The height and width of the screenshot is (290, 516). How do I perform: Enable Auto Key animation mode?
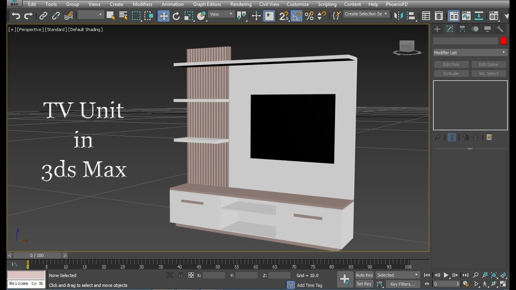(364, 275)
